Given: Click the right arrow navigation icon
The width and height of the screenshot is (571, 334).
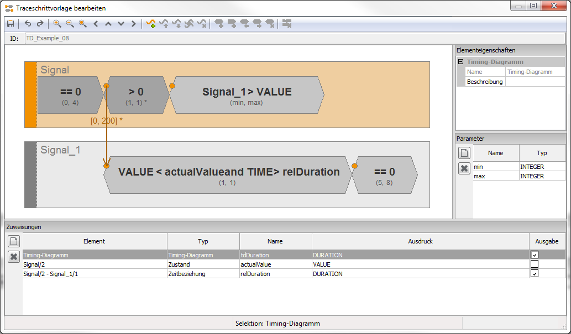Looking at the screenshot, I should [x=134, y=24].
